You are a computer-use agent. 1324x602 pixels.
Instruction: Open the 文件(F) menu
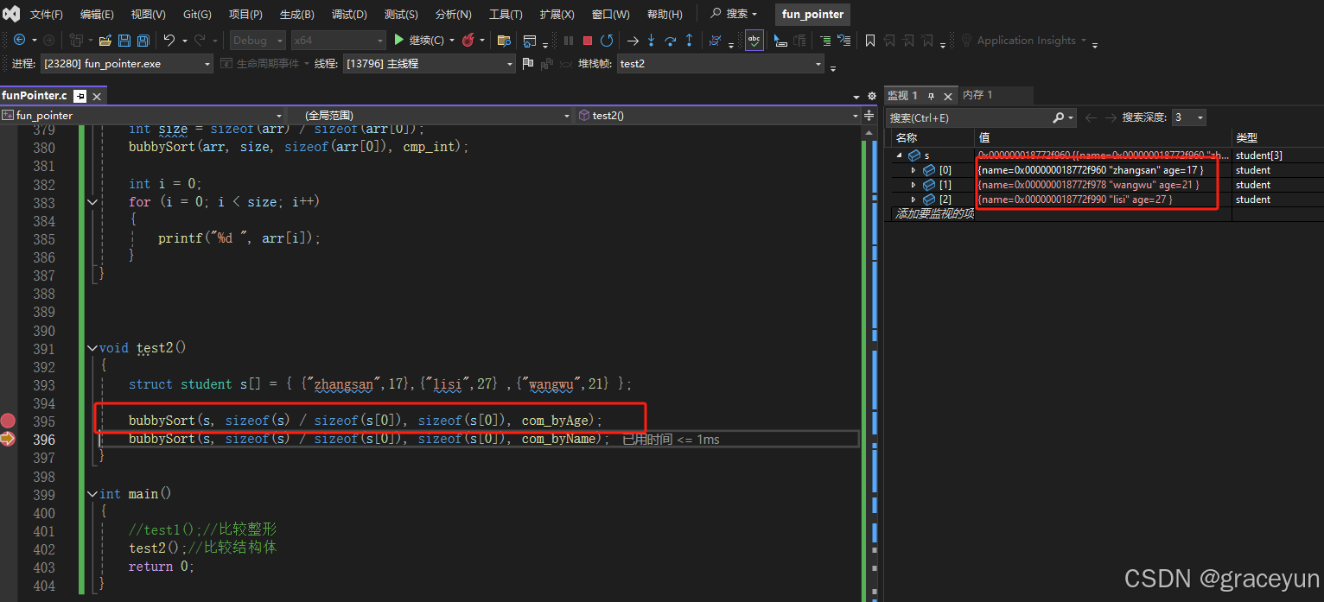(47, 15)
